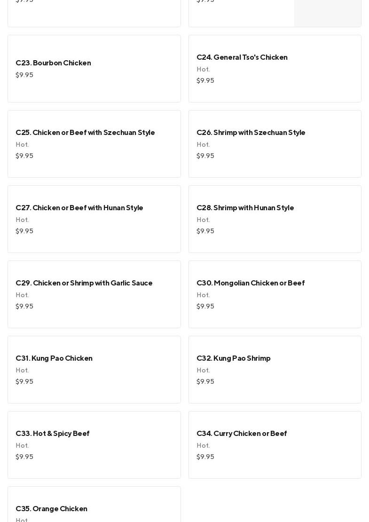Click the "Hot." label under Hot & Spicy Beef

click(x=22, y=445)
